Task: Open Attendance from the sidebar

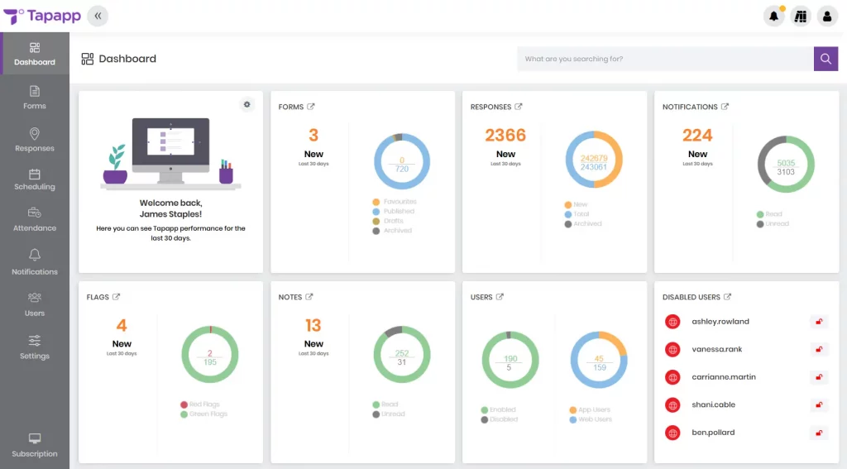Action: point(35,219)
